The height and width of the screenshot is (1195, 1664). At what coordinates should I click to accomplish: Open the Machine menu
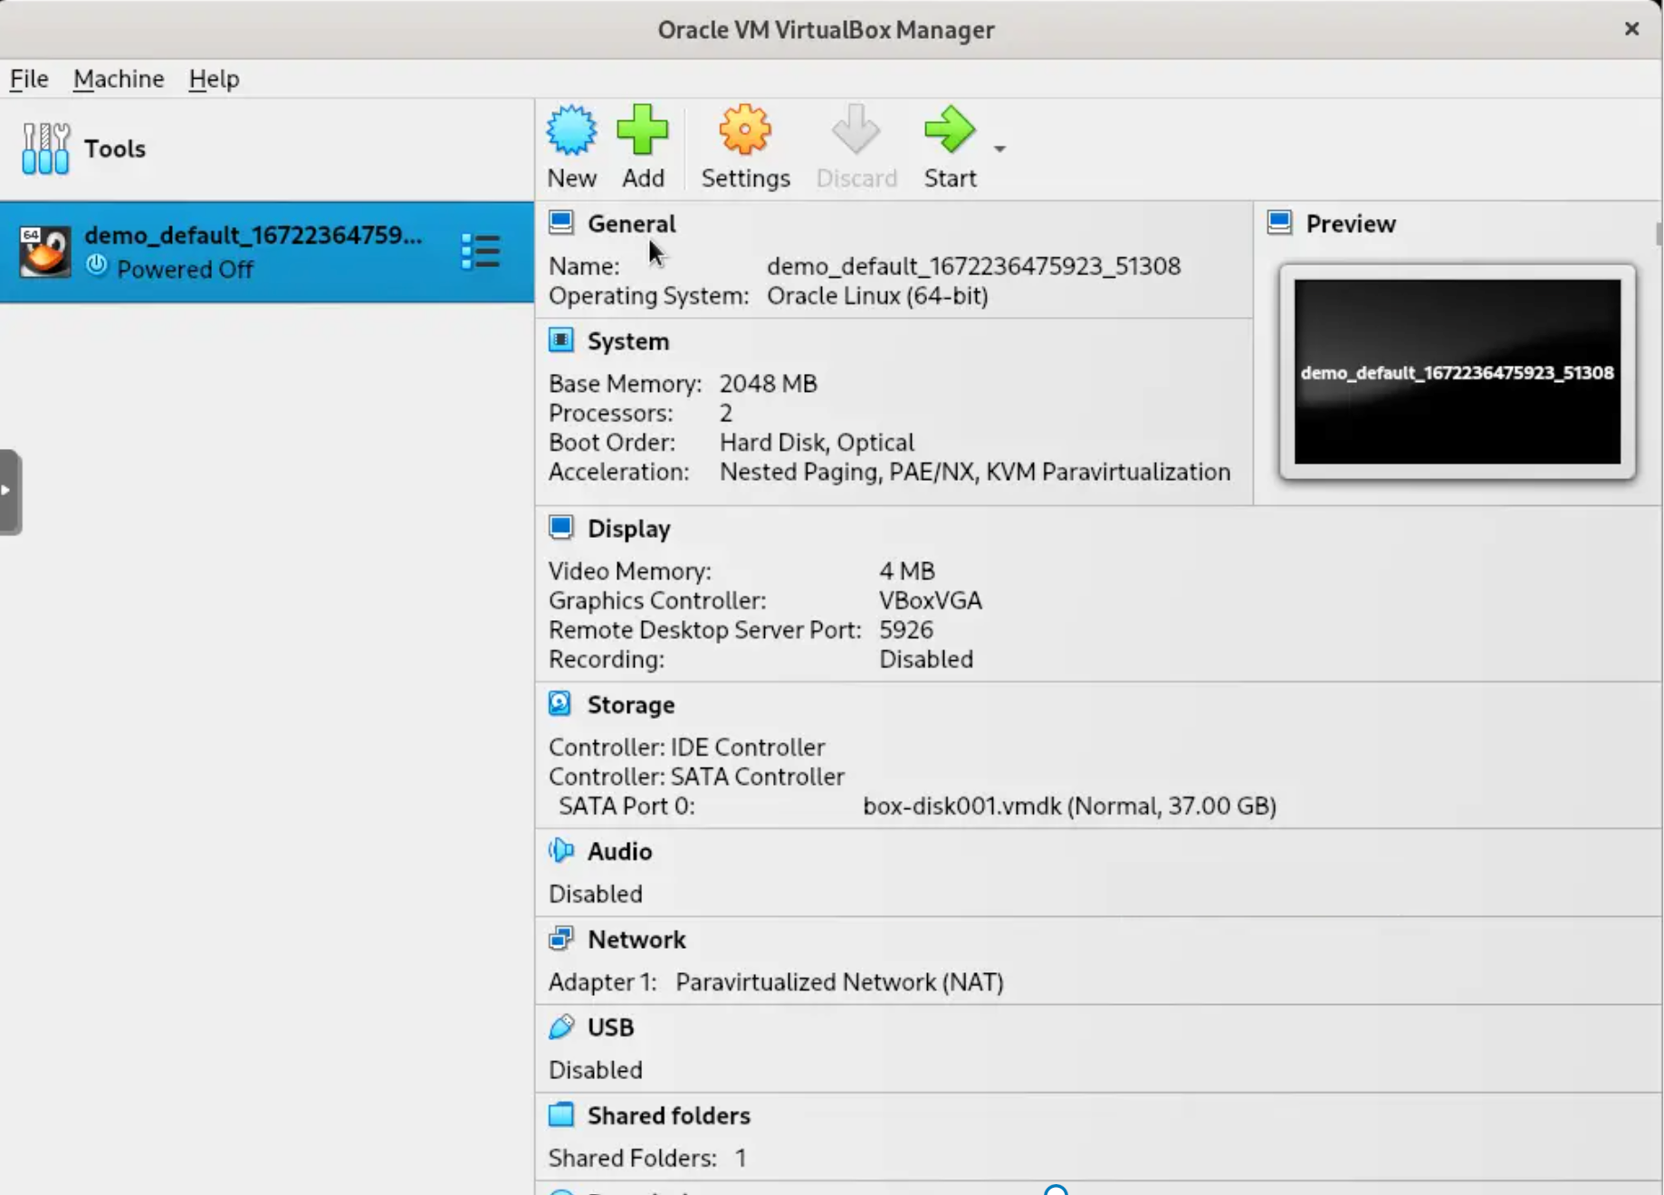click(x=118, y=79)
